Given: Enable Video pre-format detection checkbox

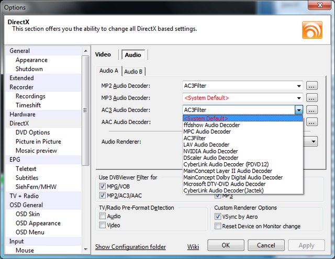Looking at the screenshot, I should pyautogui.click(x=103, y=225).
